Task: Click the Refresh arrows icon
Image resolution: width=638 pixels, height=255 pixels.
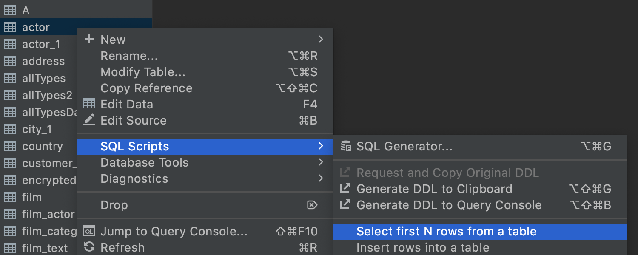Action: click(89, 247)
